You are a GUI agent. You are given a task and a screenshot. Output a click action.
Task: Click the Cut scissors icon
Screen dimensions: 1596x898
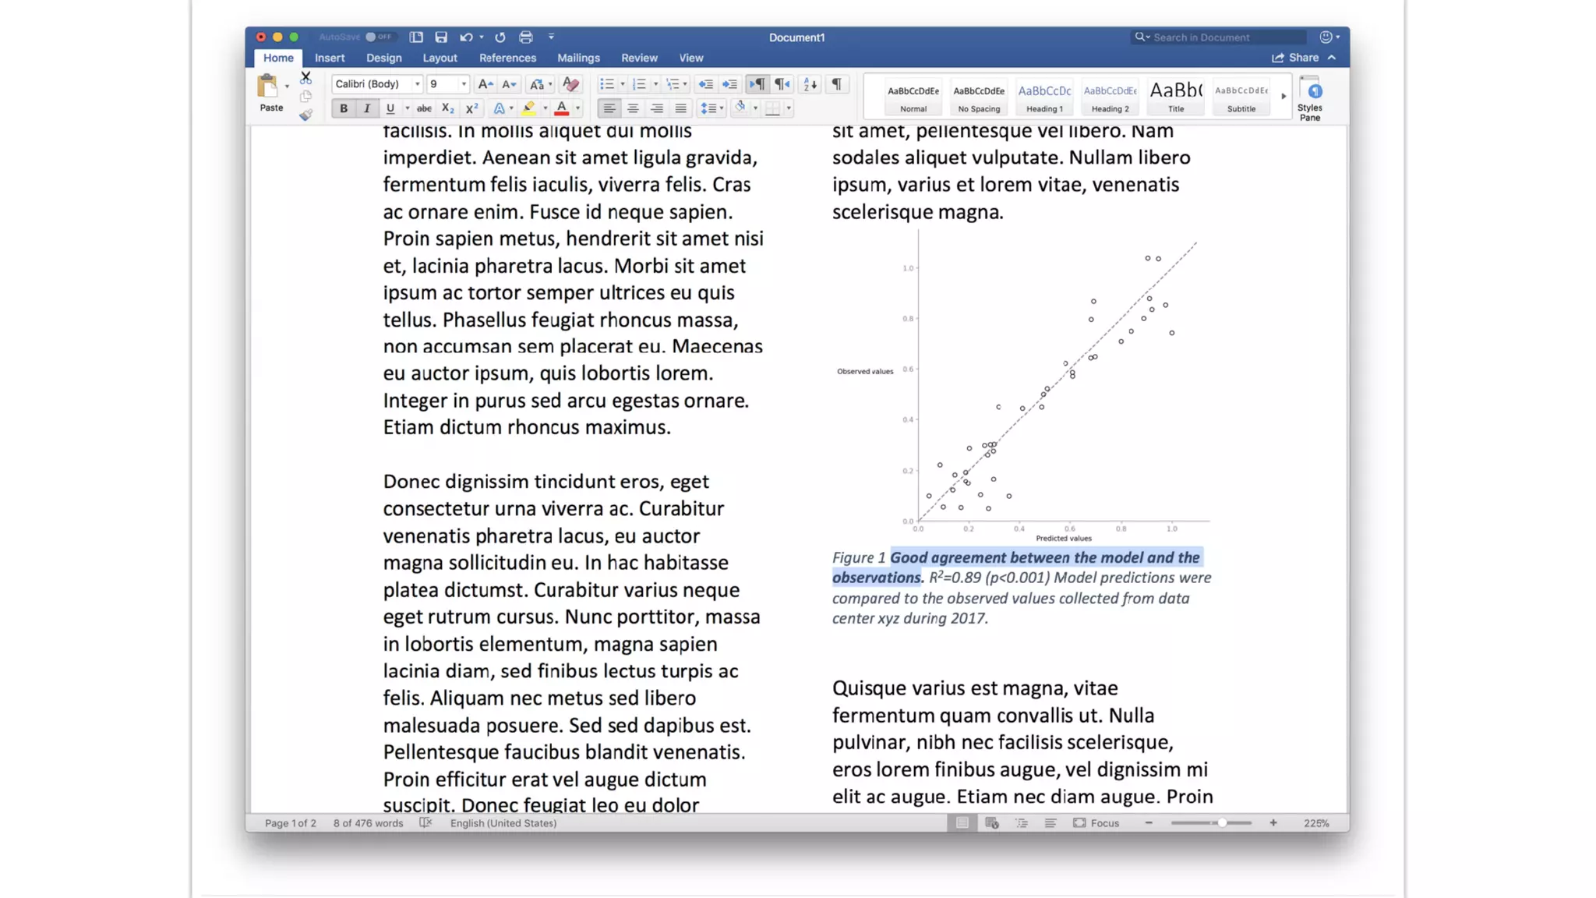click(x=305, y=78)
